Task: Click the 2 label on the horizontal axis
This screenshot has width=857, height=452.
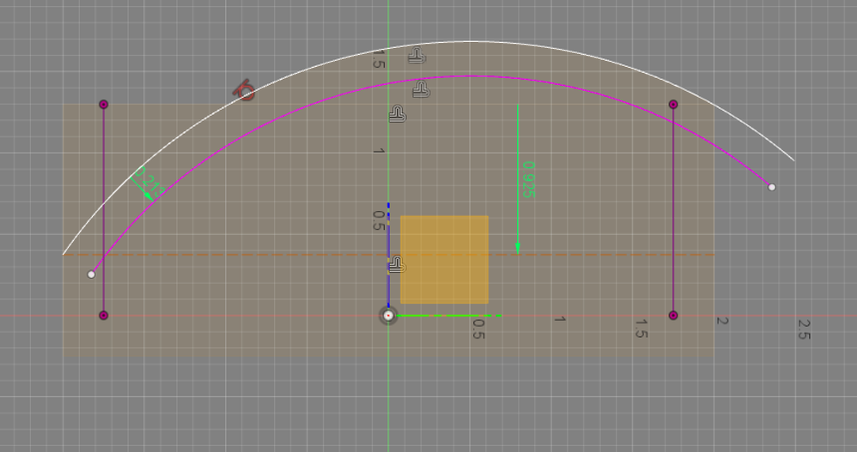Action: (722, 321)
